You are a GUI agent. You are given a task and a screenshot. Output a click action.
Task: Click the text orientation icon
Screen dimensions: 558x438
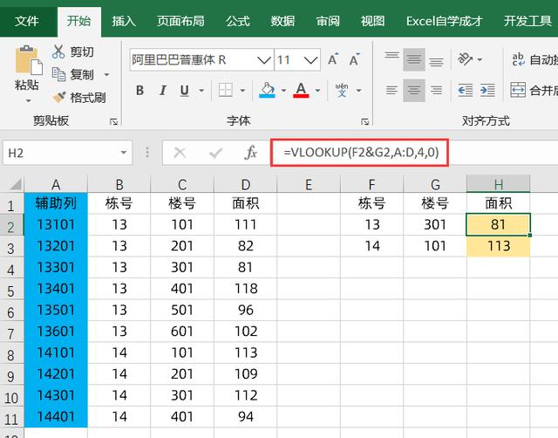click(466, 58)
